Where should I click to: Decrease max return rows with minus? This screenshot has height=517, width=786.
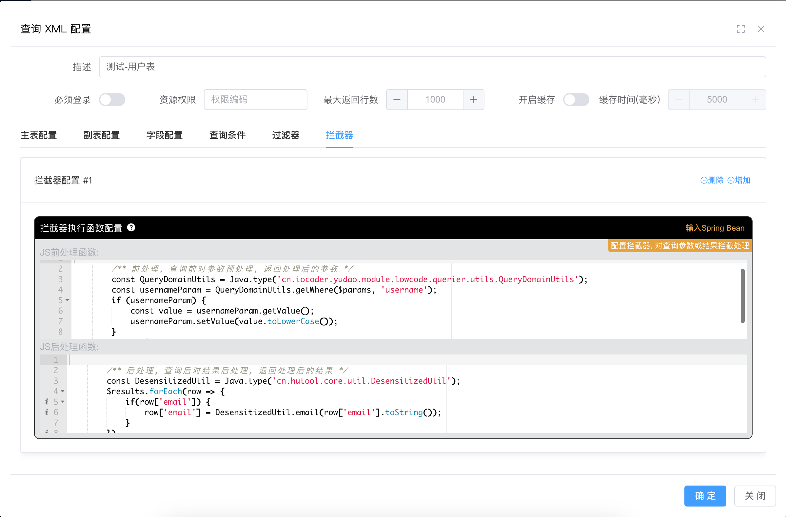pos(397,100)
